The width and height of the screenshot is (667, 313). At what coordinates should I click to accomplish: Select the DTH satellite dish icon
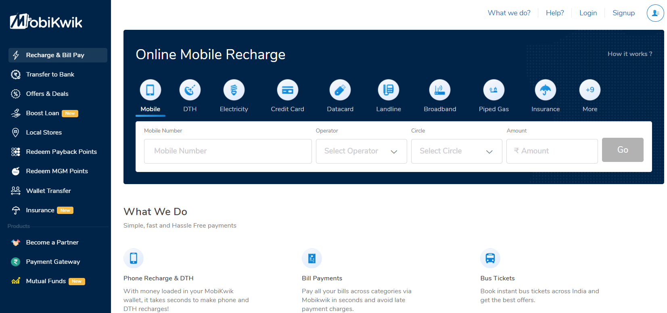(190, 90)
